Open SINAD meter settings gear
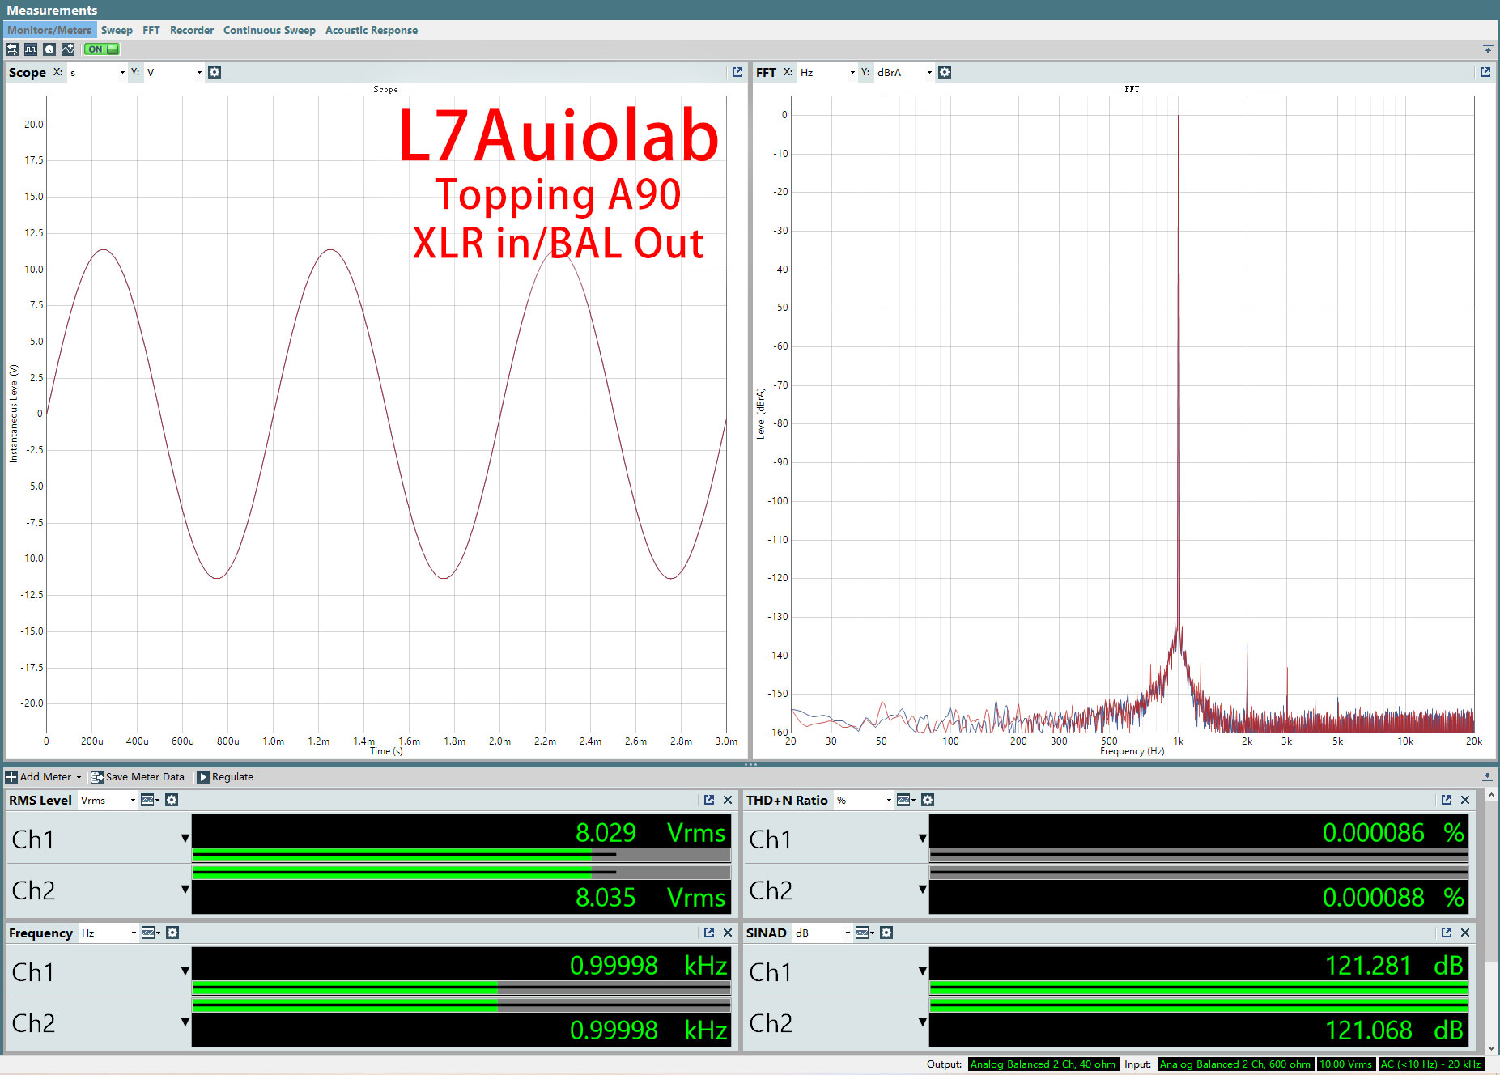Image resolution: width=1500 pixels, height=1075 pixels. tap(886, 933)
